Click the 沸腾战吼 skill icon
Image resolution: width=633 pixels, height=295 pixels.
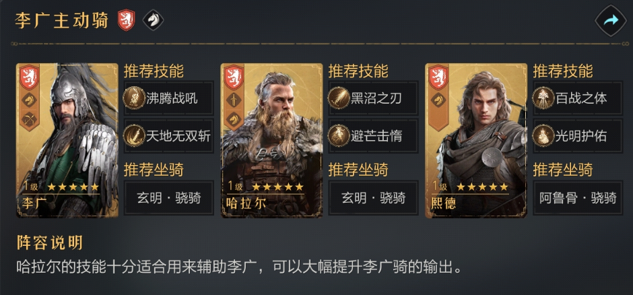[134, 98]
